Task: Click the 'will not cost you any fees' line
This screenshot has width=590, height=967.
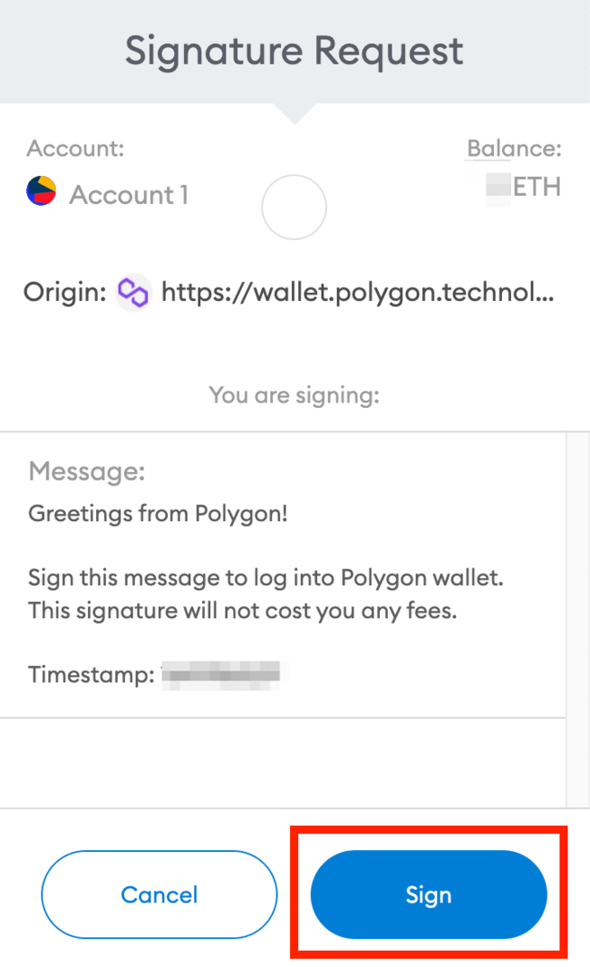Action: [x=242, y=610]
